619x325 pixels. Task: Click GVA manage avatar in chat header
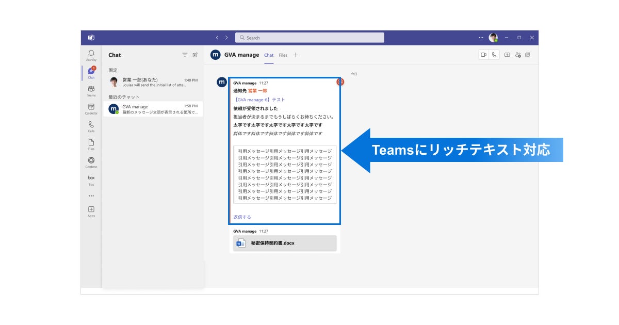pyautogui.click(x=216, y=55)
